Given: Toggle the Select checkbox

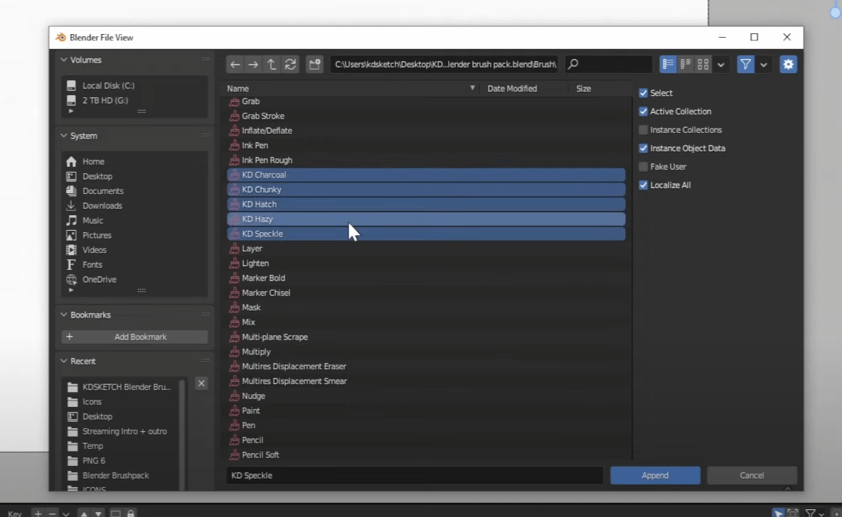Looking at the screenshot, I should [644, 93].
